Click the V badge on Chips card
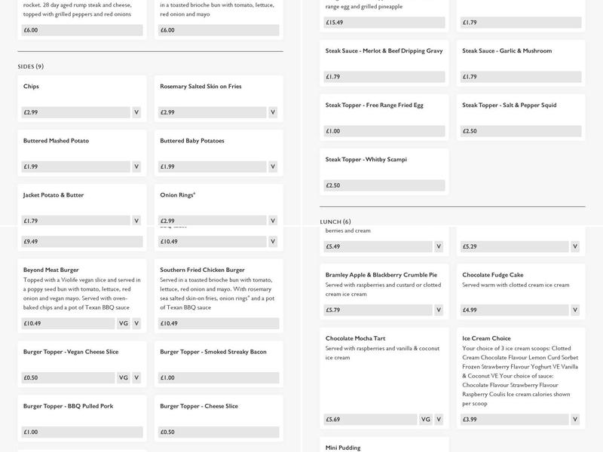 tap(136, 112)
